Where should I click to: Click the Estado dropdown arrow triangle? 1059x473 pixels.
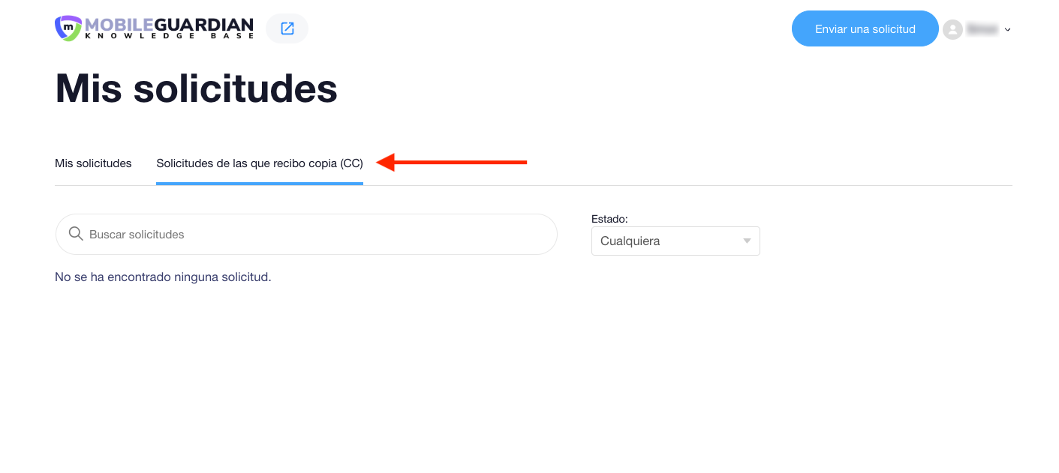tap(747, 241)
